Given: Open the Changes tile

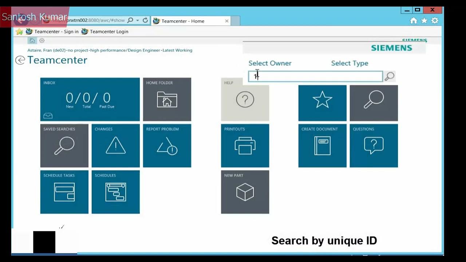Looking at the screenshot, I should coord(116,146).
